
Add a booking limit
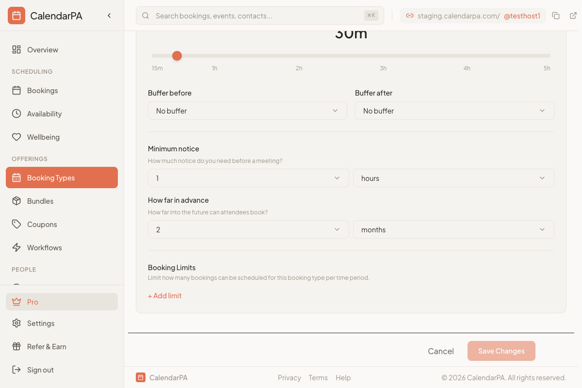[x=164, y=295]
